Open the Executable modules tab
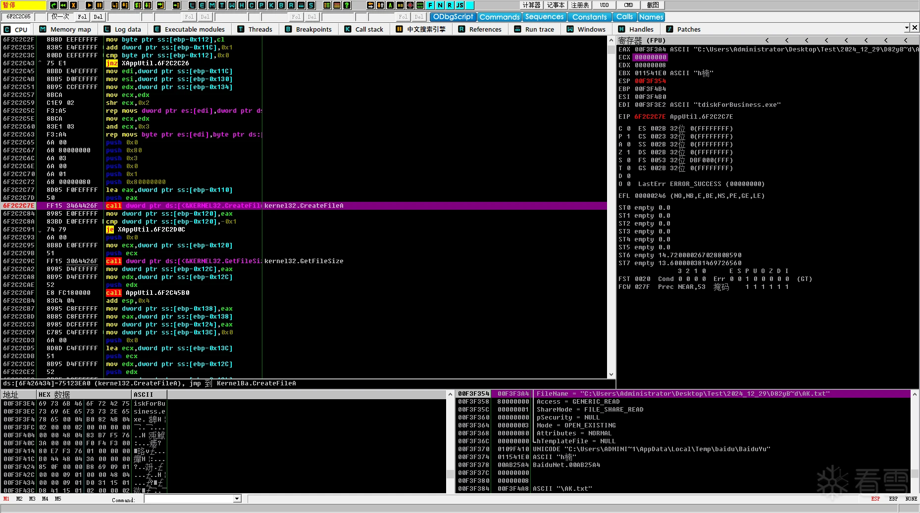Screen dimensions: 920x513 [189, 29]
